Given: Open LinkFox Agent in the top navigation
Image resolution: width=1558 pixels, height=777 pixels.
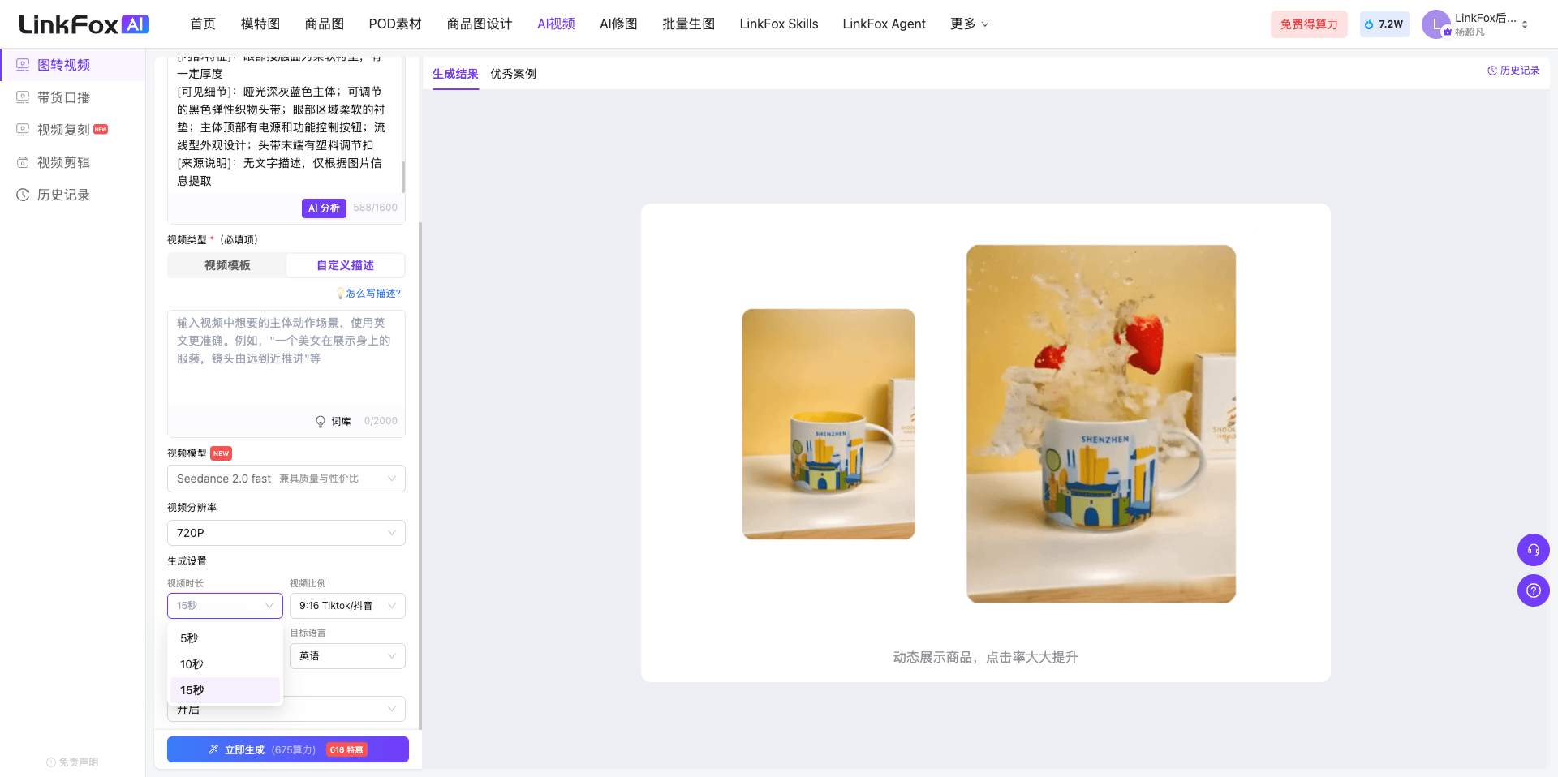Looking at the screenshot, I should click(884, 24).
